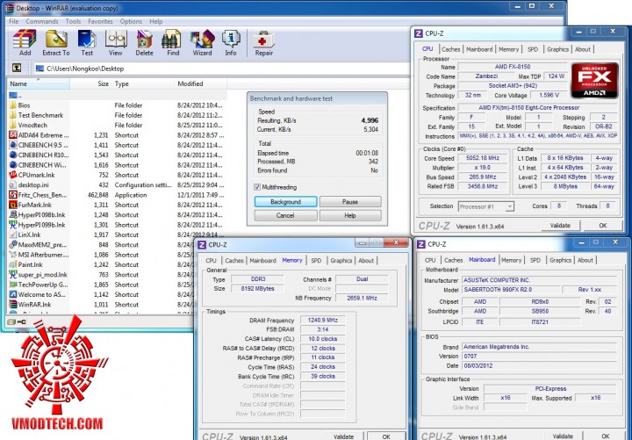Image resolution: width=632 pixels, height=440 pixels.
Task: Select CINEBENCH R10 shortcut
Action: (x=39, y=155)
